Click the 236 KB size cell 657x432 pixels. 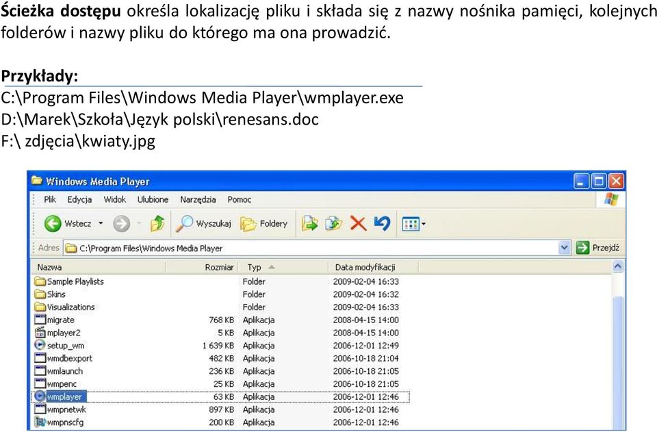[221, 371]
